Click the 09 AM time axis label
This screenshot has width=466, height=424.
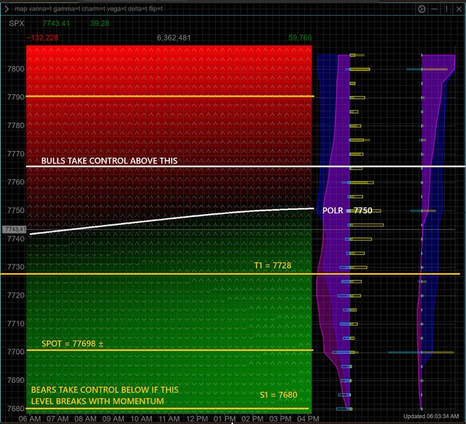tap(113, 419)
